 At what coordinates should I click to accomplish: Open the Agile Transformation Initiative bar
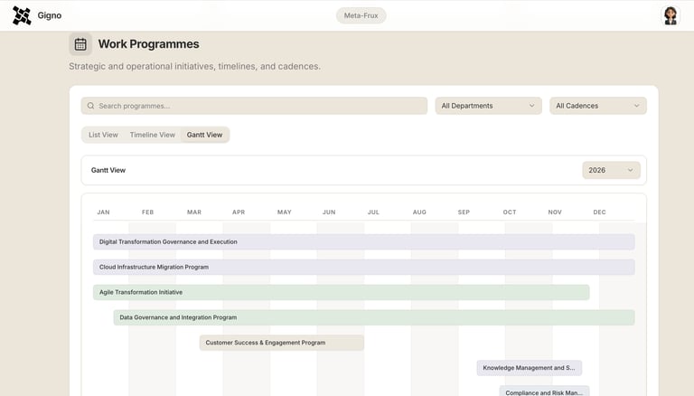pyautogui.click(x=341, y=293)
